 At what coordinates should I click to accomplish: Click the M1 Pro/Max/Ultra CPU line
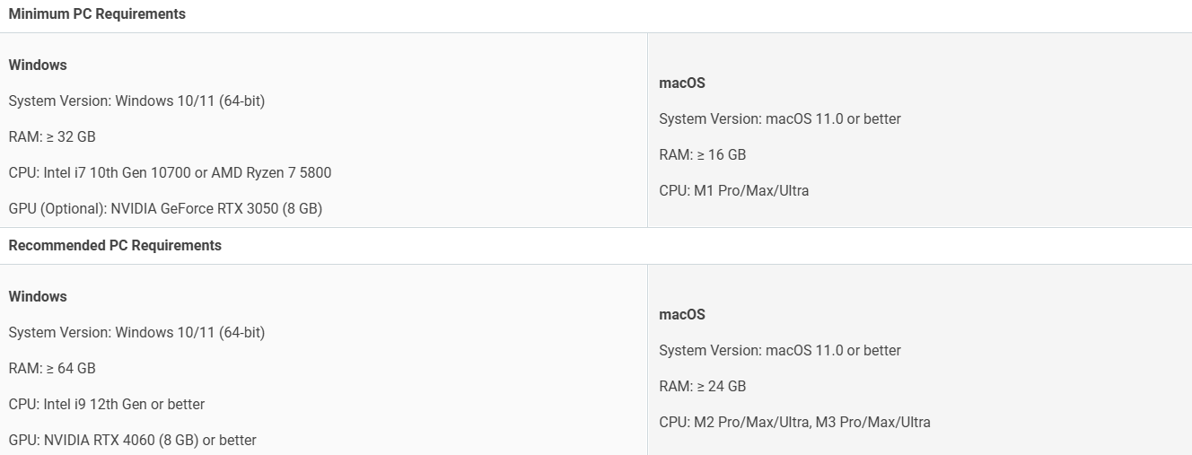point(734,190)
